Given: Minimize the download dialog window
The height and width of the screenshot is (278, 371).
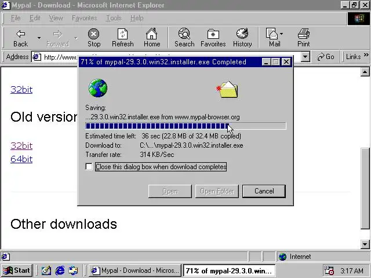Looking at the screenshot, I should pos(266,62).
